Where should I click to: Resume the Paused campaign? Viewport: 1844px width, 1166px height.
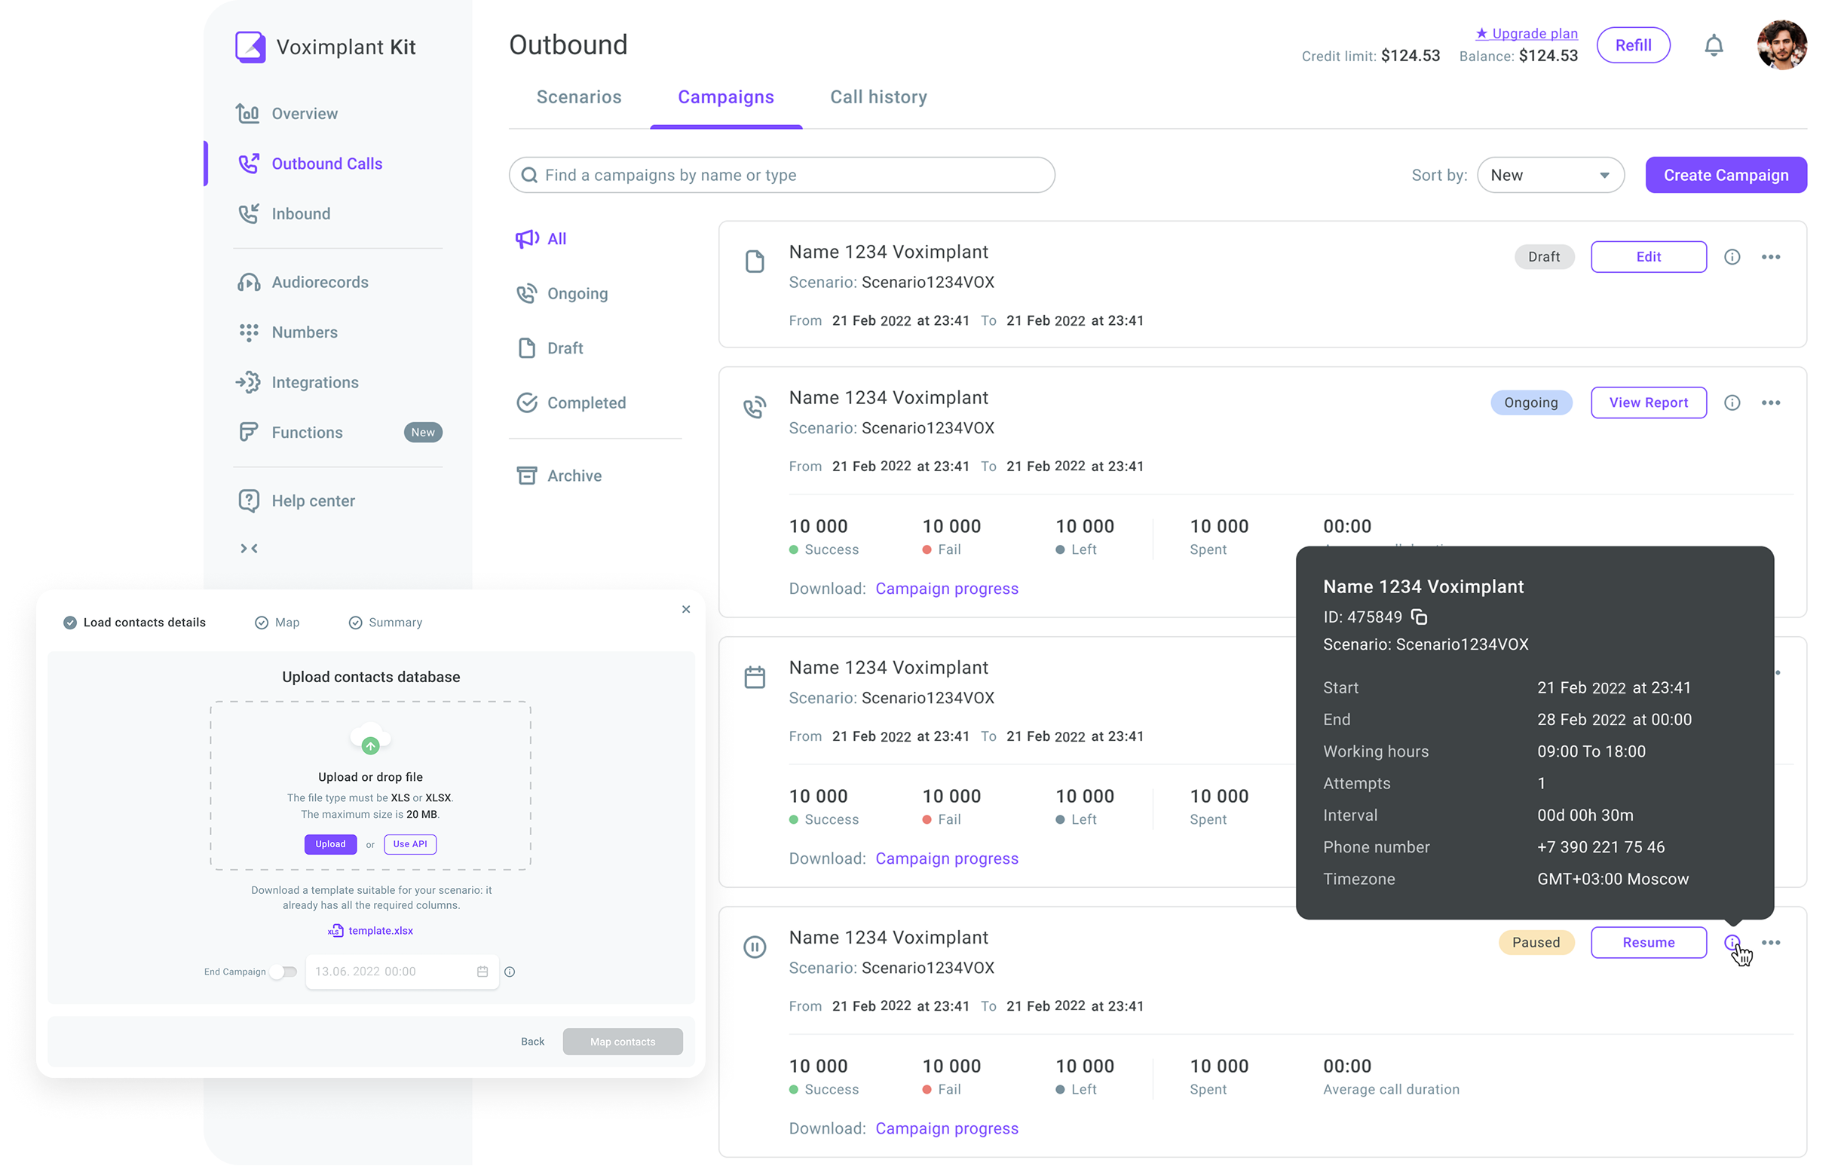[1648, 942]
